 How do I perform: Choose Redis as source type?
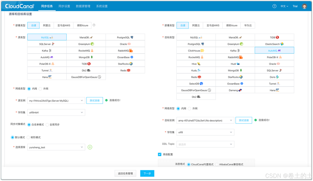125,70
